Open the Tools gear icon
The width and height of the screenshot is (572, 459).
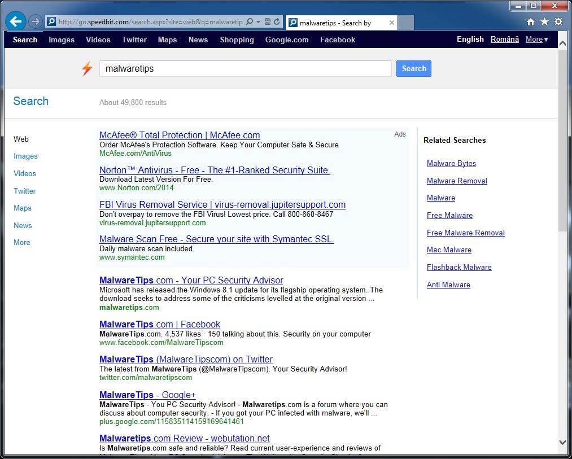tap(558, 22)
